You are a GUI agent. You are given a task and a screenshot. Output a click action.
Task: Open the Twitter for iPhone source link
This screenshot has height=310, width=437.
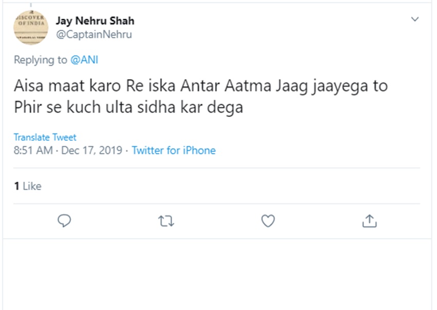coord(174,150)
